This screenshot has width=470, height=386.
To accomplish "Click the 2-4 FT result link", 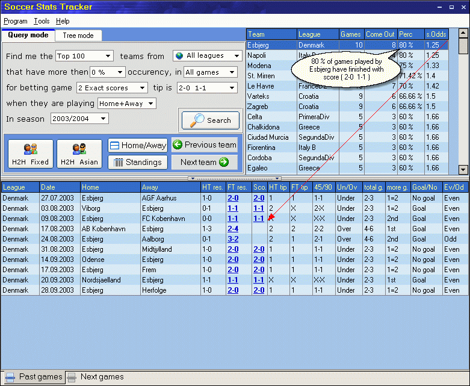I will pyautogui.click(x=232, y=229).
